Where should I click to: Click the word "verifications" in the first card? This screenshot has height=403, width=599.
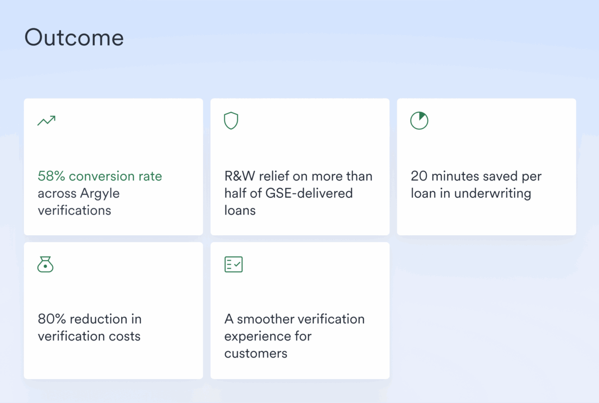click(x=74, y=210)
